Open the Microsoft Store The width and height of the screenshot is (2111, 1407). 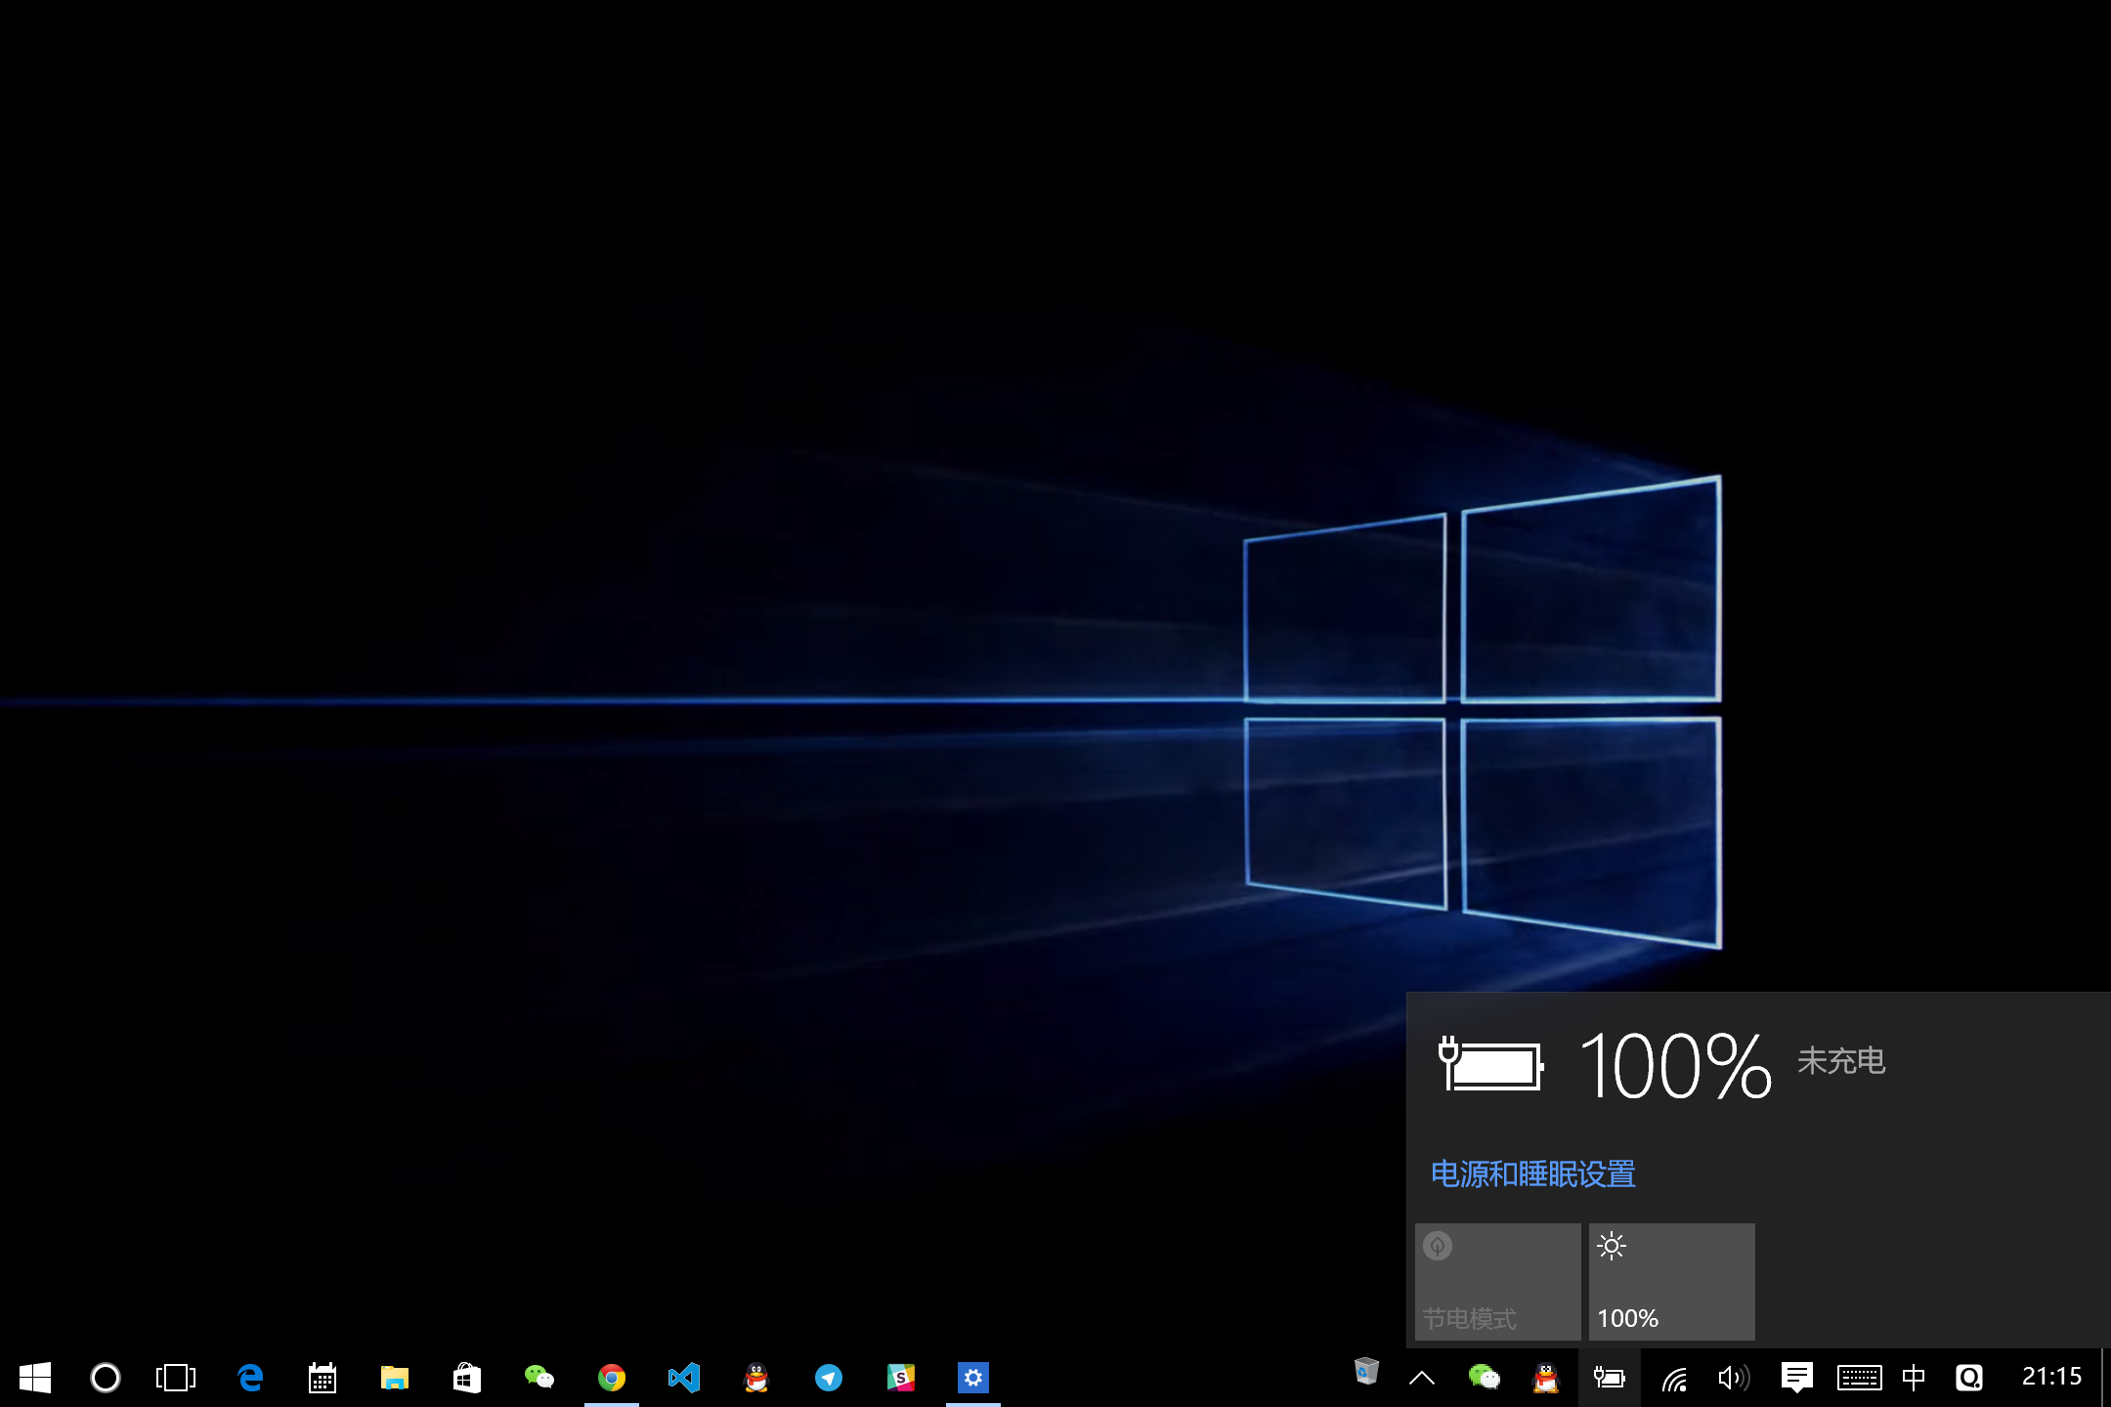(466, 1378)
